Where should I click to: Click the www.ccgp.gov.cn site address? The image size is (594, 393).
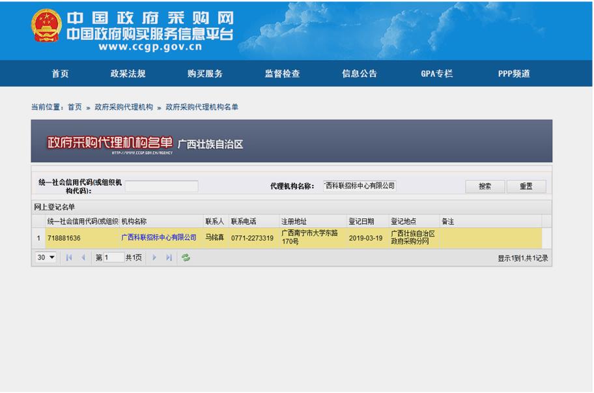150,47
